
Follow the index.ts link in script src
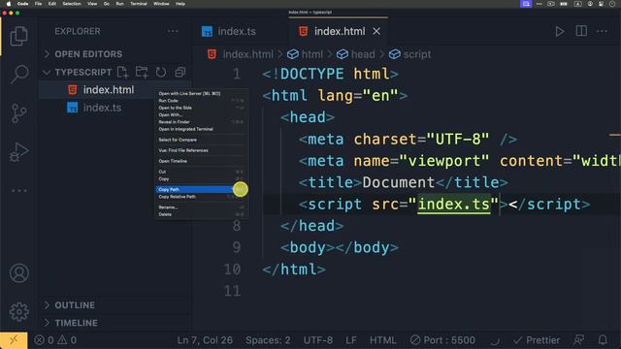click(454, 205)
